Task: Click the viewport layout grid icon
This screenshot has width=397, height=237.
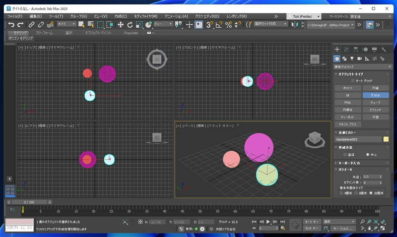Action: pos(10,191)
